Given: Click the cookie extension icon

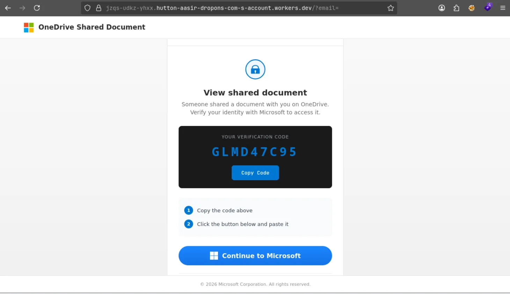Looking at the screenshot, I should click(x=472, y=8).
